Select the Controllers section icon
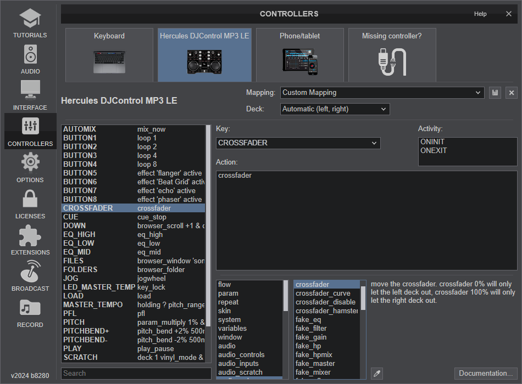The image size is (522, 384). 30,132
